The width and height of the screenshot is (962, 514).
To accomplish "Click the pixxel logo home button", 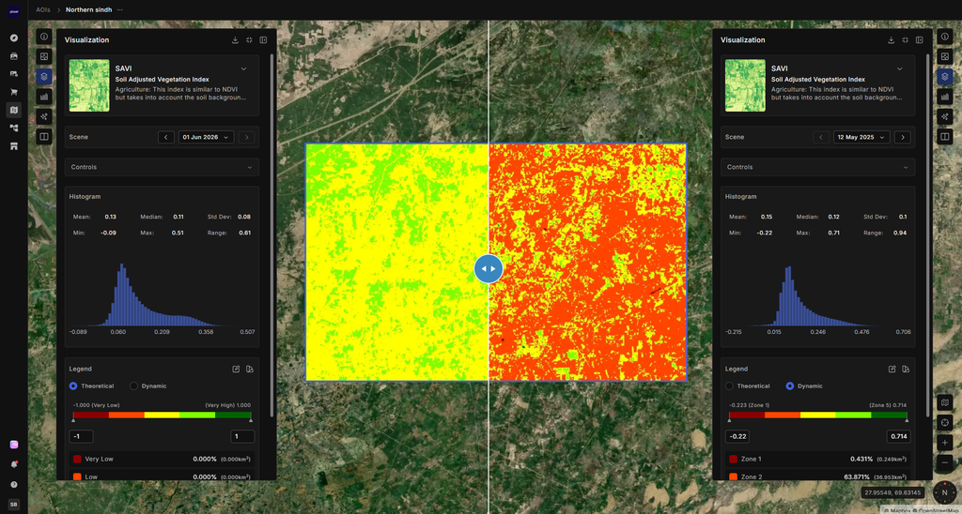I will 13,11.
